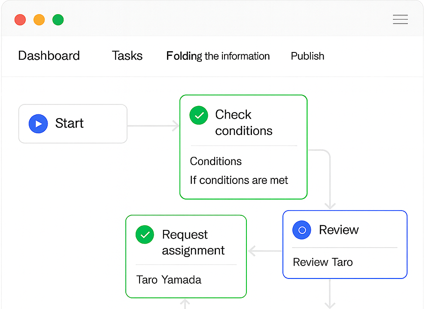
Task: Select the Start node title
Action: pos(70,123)
